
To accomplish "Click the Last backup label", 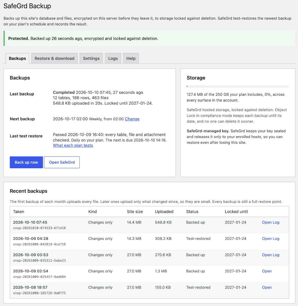I will (x=22, y=94).
